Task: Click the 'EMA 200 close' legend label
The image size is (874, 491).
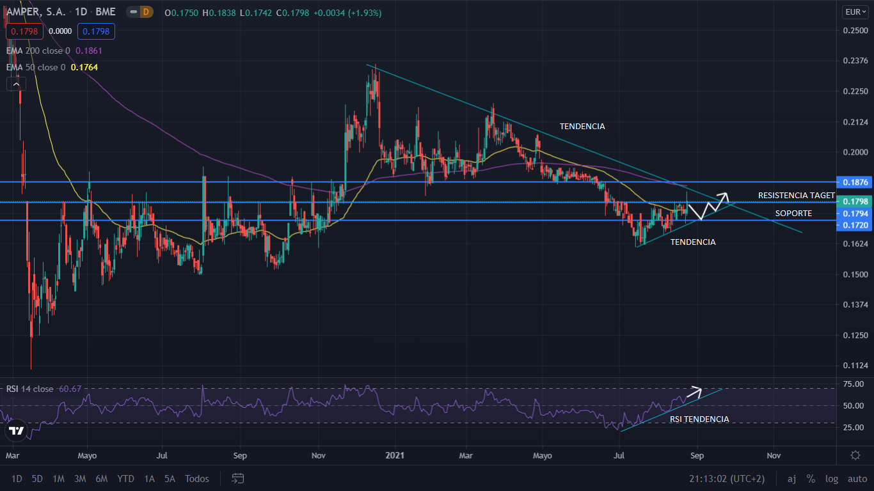Action: (x=40, y=51)
